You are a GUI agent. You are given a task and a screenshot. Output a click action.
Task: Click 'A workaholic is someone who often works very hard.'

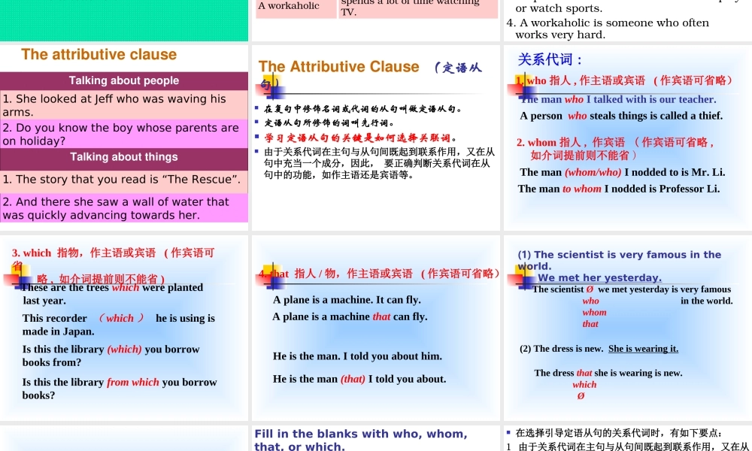point(608,29)
